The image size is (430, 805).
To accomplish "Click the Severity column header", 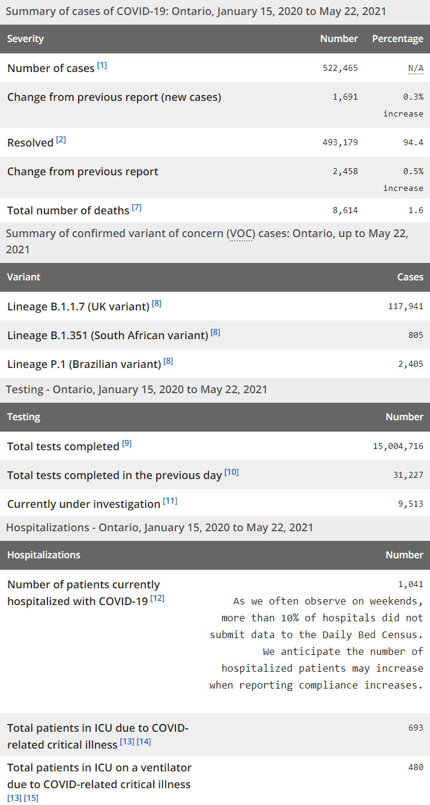I will (x=26, y=39).
